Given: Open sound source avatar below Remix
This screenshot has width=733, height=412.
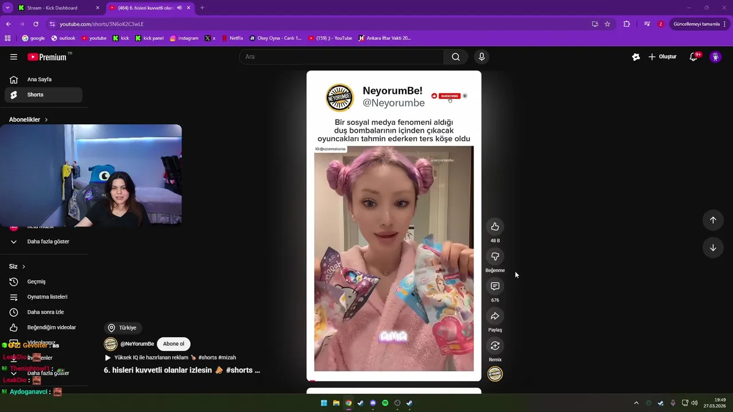Looking at the screenshot, I should [495, 374].
